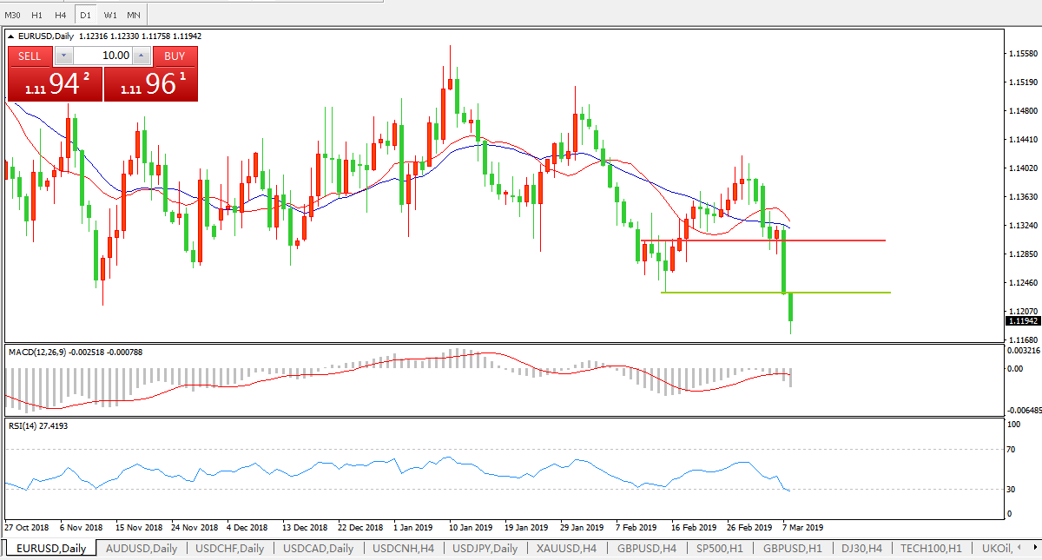Click the 10.00 volume input field
The height and width of the screenshot is (560, 1042).
[103, 56]
